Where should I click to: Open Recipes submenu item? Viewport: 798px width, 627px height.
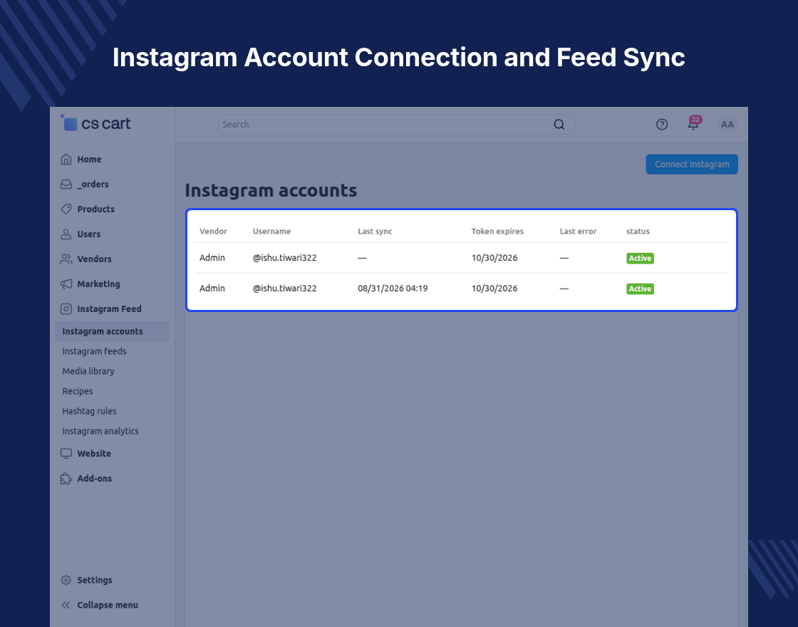point(78,391)
